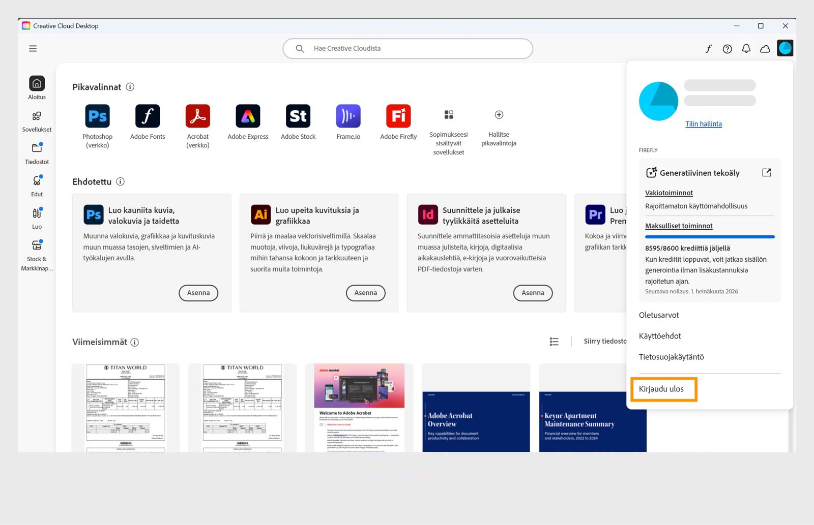814x525 pixels.
Task: Install Illustrator with Asenna button
Action: (366, 293)
